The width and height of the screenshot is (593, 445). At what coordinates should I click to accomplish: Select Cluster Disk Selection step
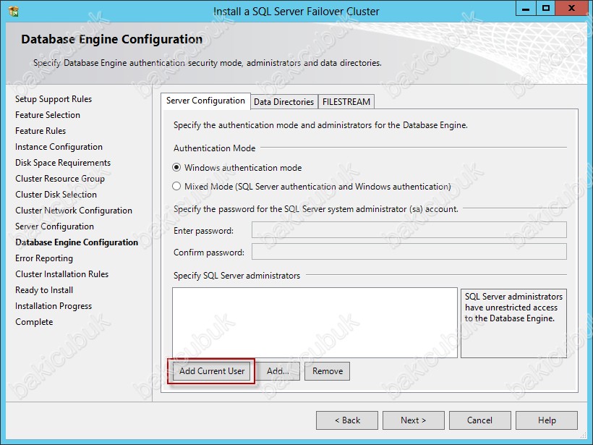(56, 195)
